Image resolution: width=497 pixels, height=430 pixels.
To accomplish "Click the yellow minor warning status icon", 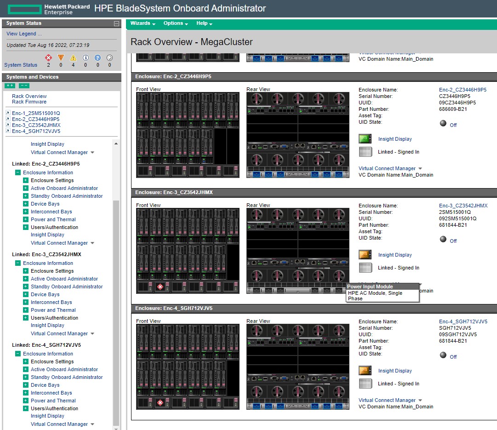I will click(73, 57).
